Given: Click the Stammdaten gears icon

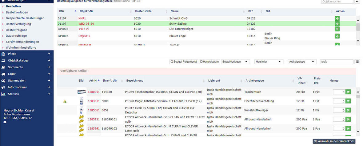Looking at the screenshot, I should point(3,81).
